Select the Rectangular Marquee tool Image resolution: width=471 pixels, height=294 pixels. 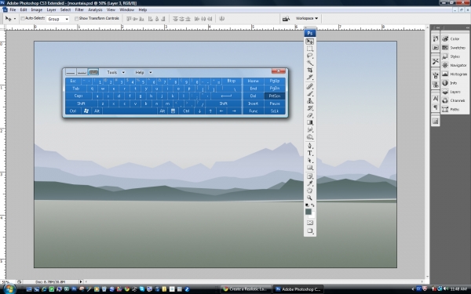[x=310, y=49]
